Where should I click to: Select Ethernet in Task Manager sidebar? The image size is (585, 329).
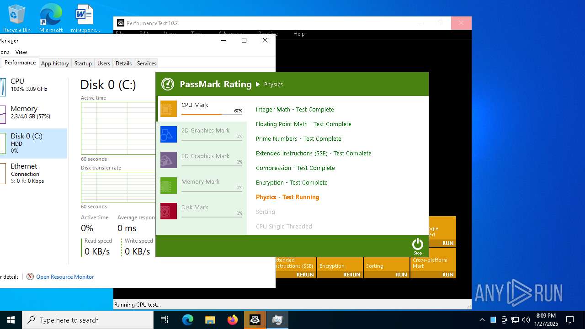coord(33,173)
